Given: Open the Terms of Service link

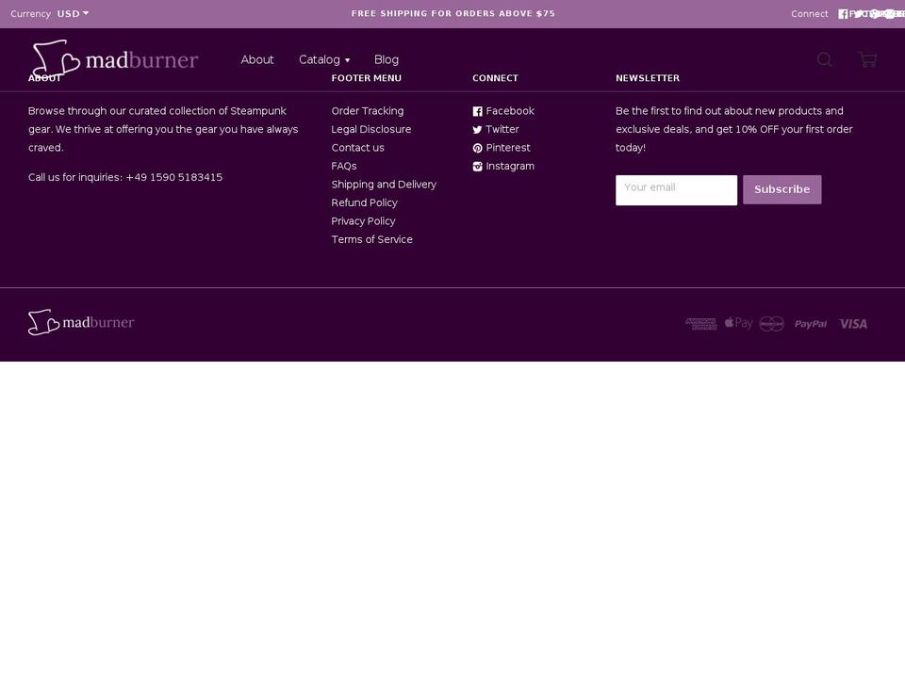Looking at the screenshot, I should click(371, 239).
